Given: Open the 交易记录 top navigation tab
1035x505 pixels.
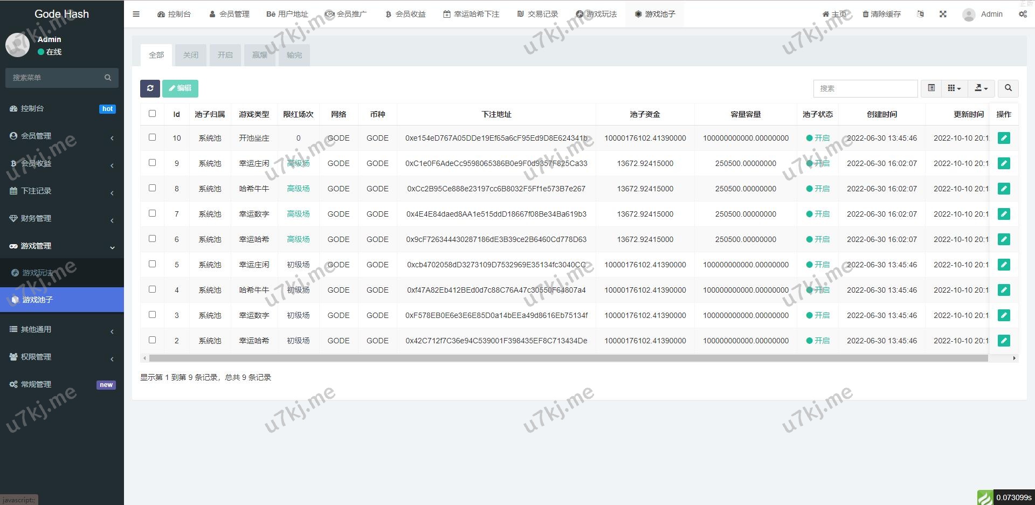Looking at the screenshot, I should point(537,14).
